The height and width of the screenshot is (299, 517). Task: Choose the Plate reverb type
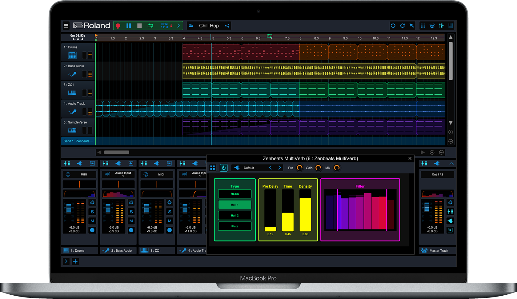tap(234, 226)
